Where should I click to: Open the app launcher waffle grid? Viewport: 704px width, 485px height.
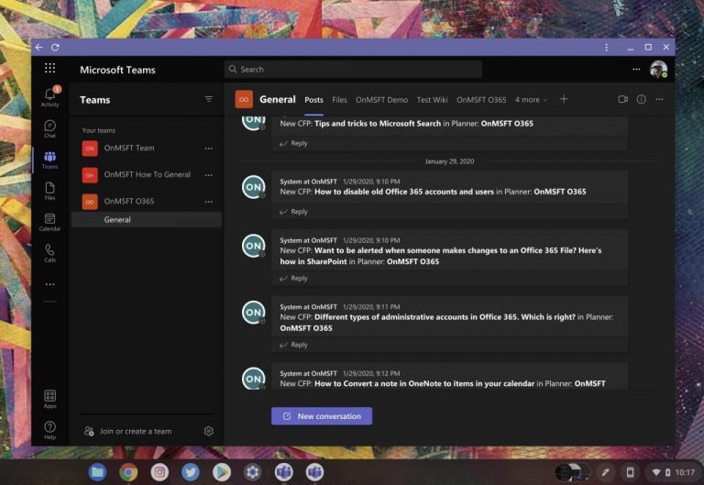[49, 68]
